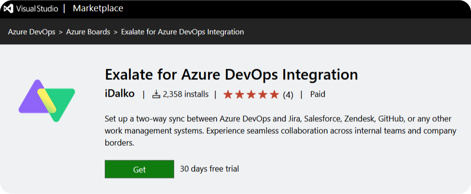The width and height of the screenshot is (471, 194).
Task: Select Exalate for Azure DevOps Integration breadcrumb
Action: (182, 32)
